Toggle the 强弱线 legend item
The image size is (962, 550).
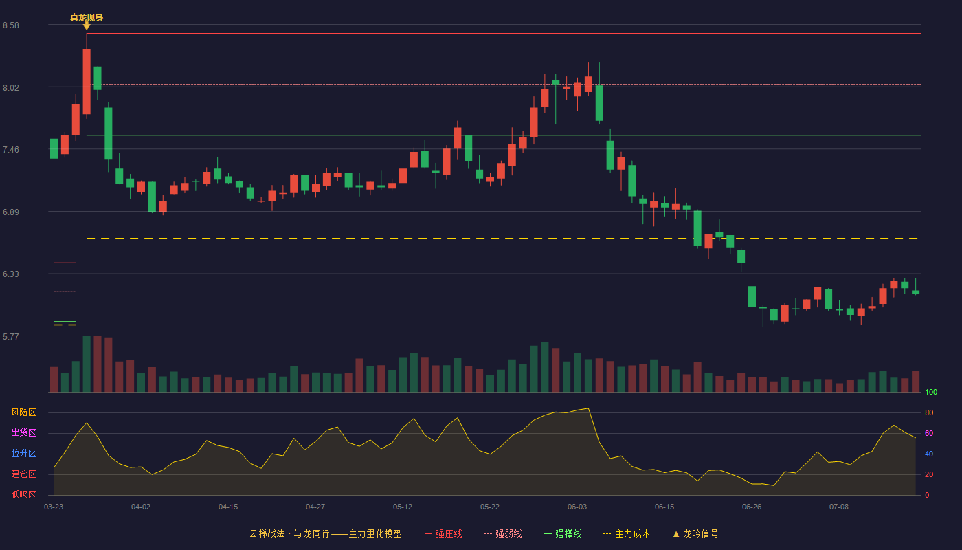(503, 533)
